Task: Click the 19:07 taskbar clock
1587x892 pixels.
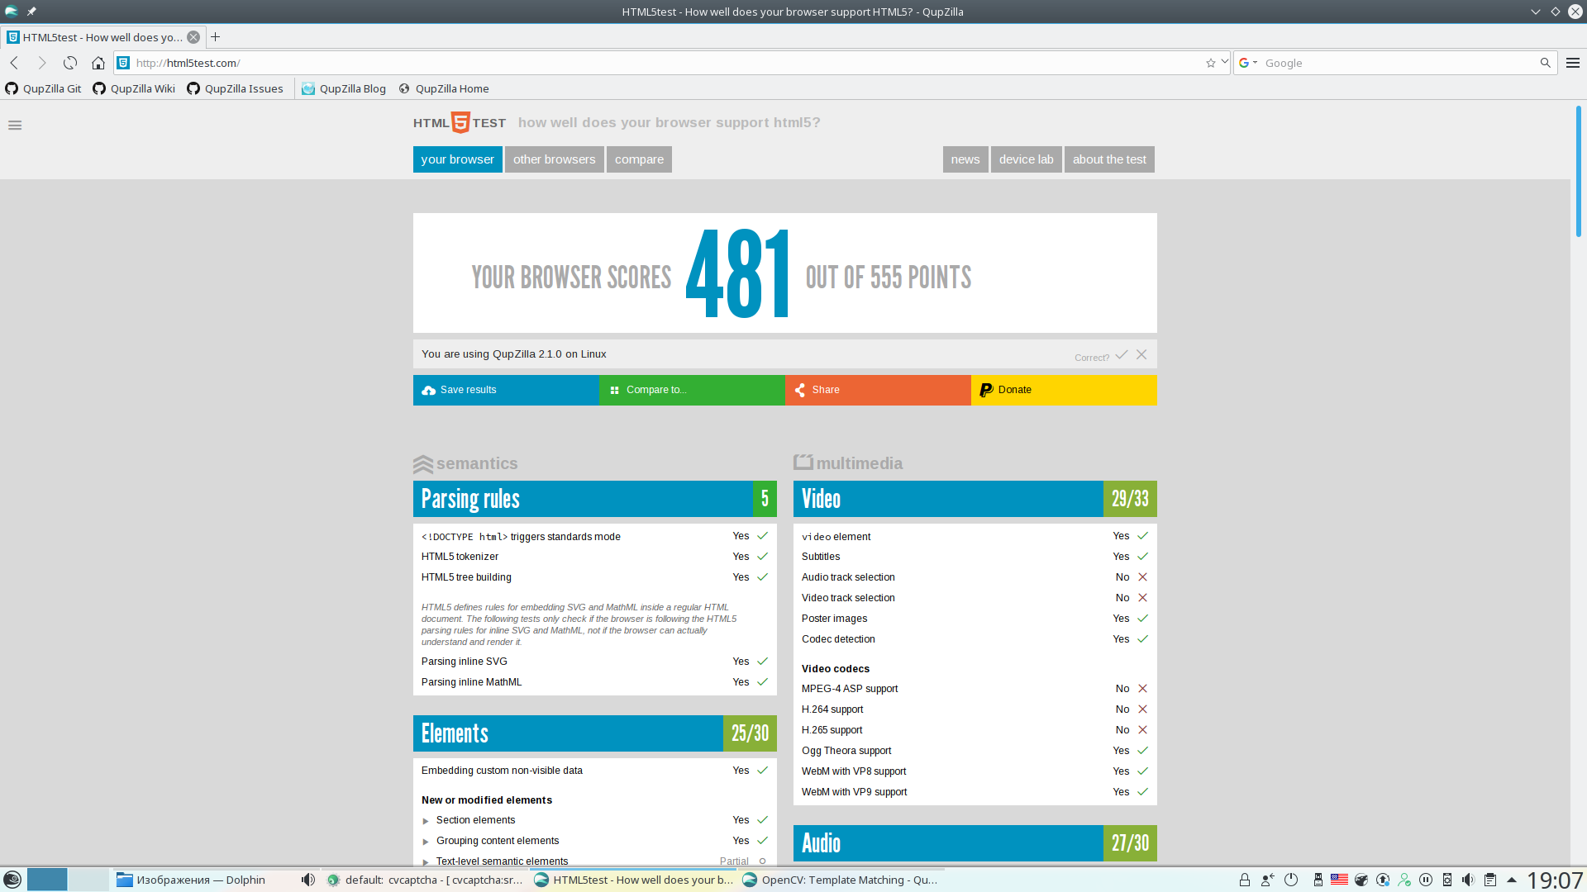Action: point(1555,880)
